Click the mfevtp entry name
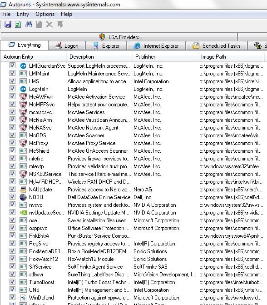 [x=36, y=166]
